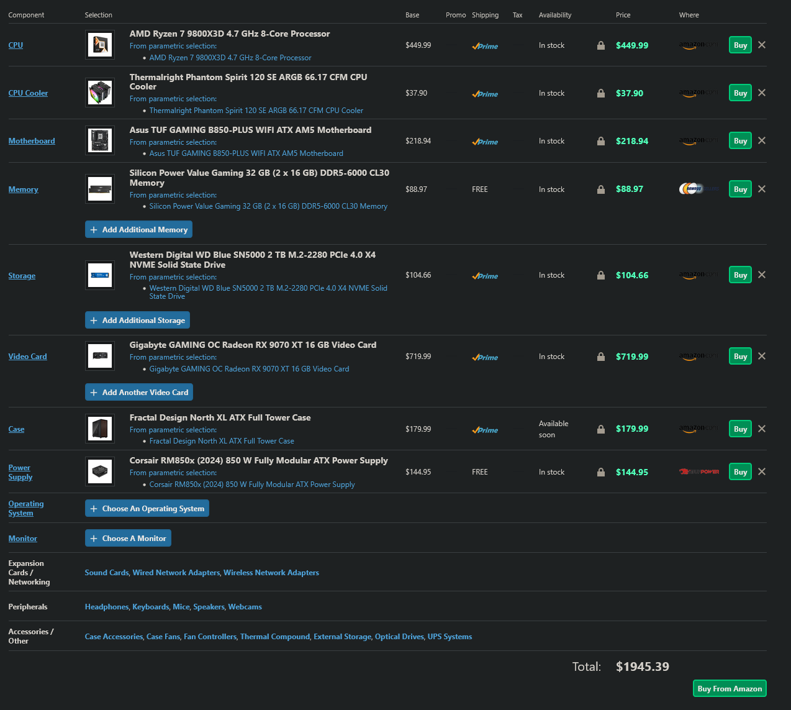
Task: Click the Amazon logo in the CPU row
Action: [699, 45]
